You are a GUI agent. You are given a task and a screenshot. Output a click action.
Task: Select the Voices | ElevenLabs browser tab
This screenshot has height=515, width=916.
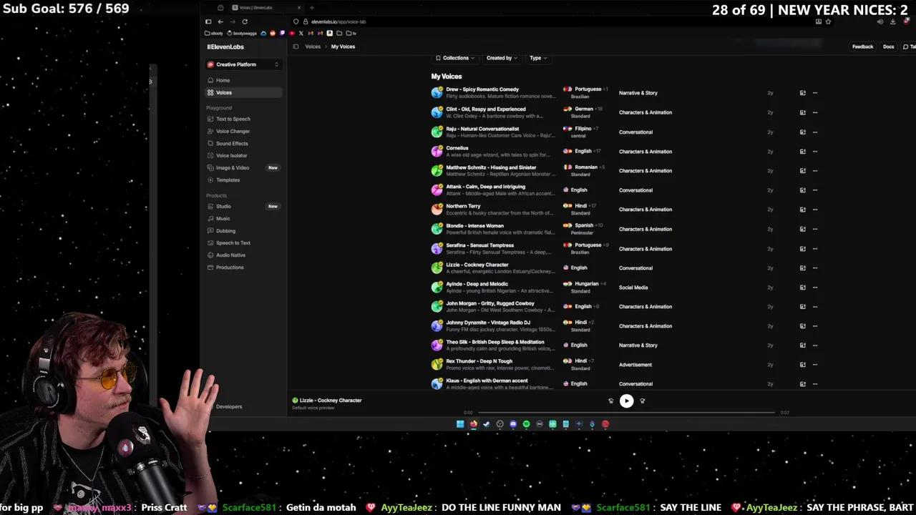(266, 8)
